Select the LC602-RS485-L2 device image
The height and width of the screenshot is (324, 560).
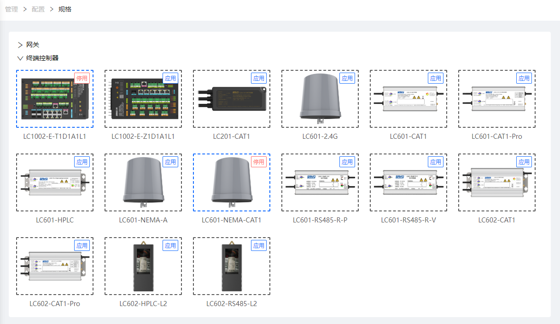pos(232,266)
